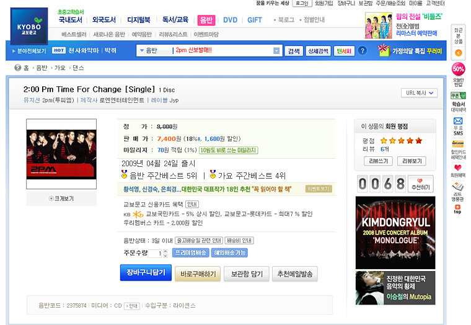Image resolution: width=471 pixels, height=325 pixels.
Task: Click the 바로구매하기 button
Action: pos(198,274)
